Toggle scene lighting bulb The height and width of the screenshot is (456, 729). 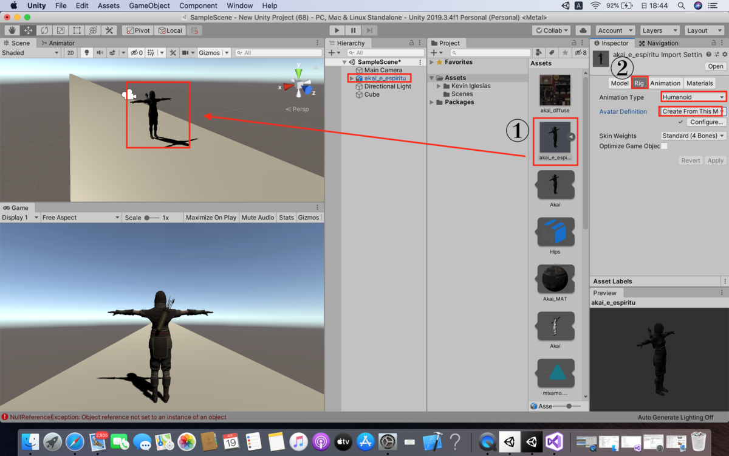pos(86,53)
